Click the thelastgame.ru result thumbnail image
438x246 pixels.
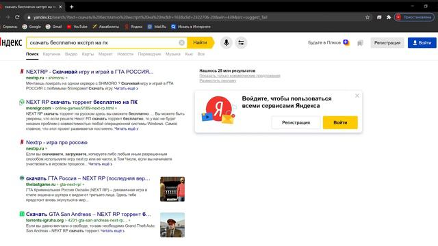click(172, 189)
